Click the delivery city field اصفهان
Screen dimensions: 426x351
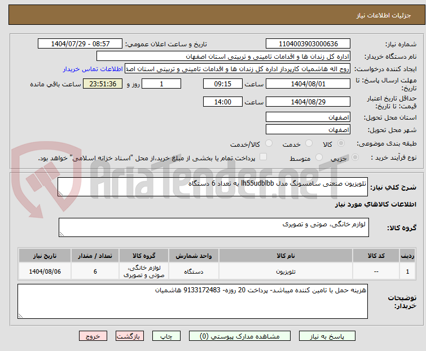tap(308, 130)
